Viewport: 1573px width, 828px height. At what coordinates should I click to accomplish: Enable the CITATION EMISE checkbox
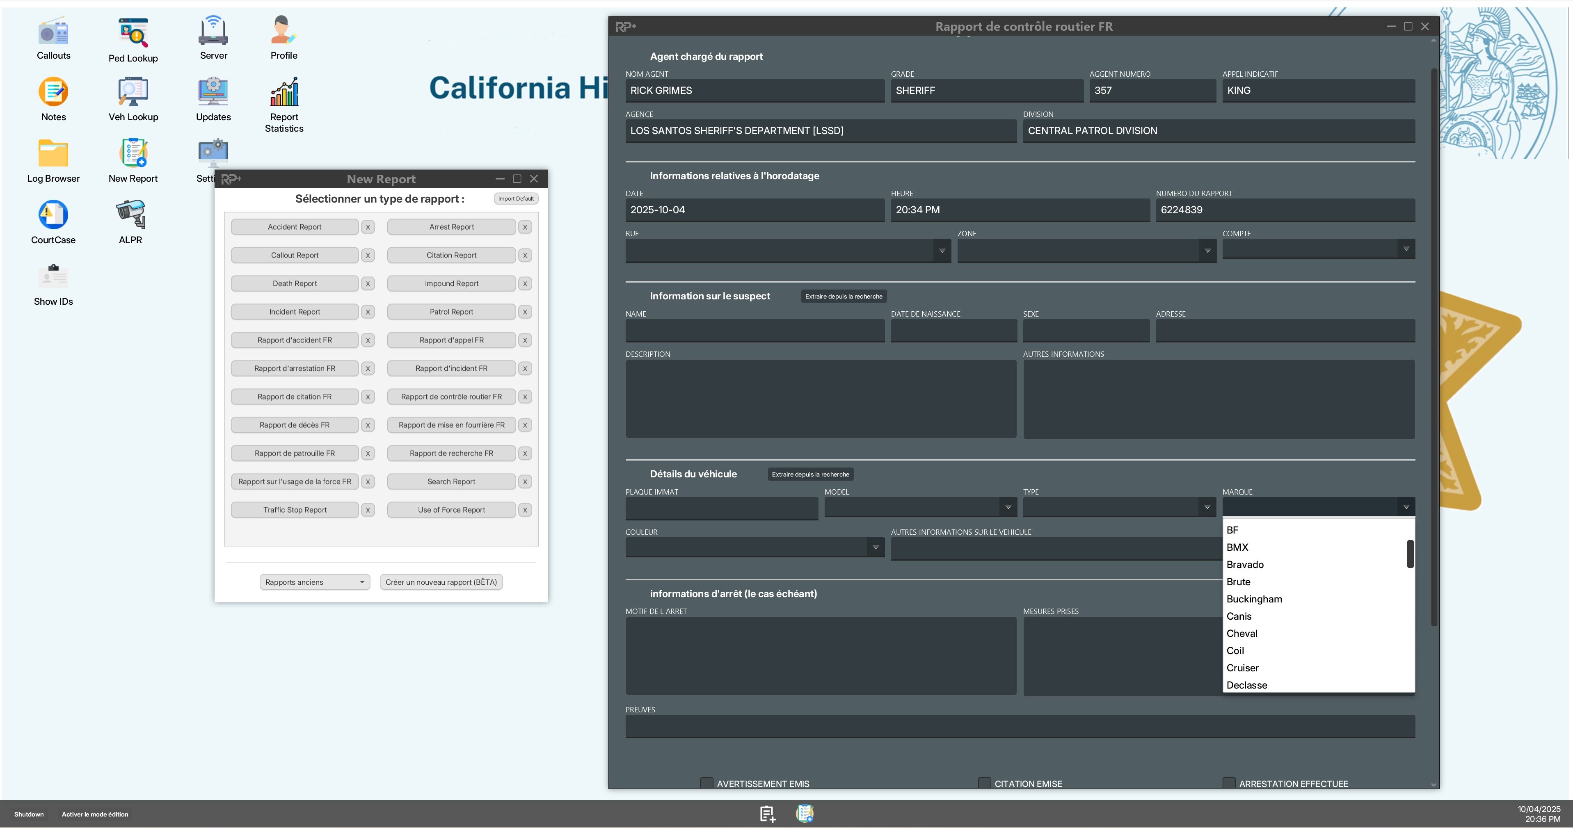click(x=984, y=783)
